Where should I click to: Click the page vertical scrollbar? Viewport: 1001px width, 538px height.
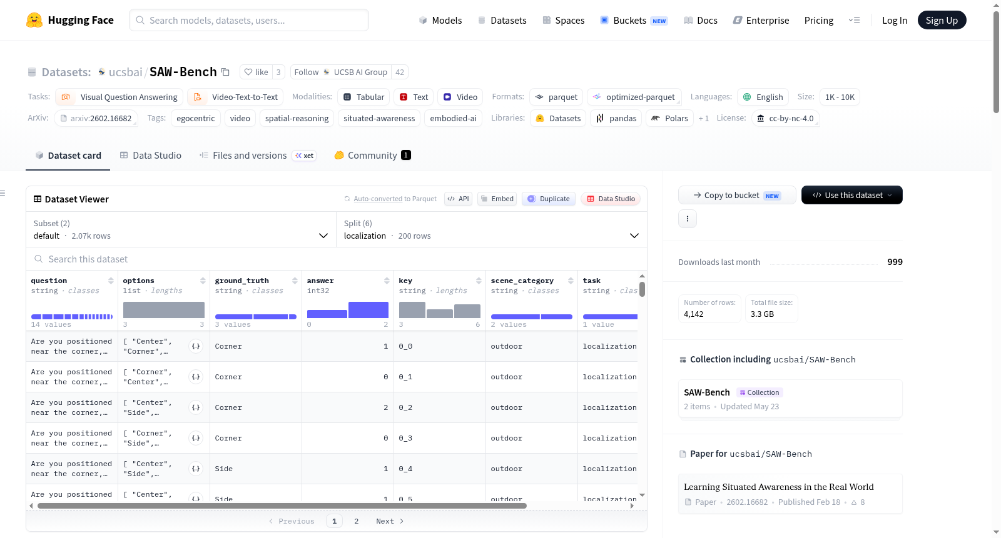click(x=996, y=62)
